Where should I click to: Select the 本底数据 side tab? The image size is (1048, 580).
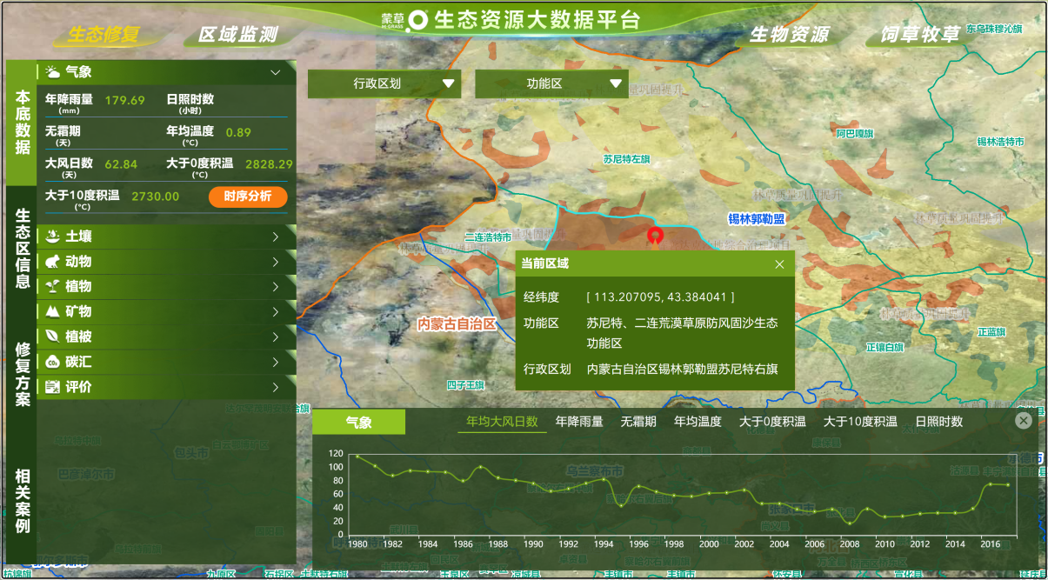coord(22,123)
